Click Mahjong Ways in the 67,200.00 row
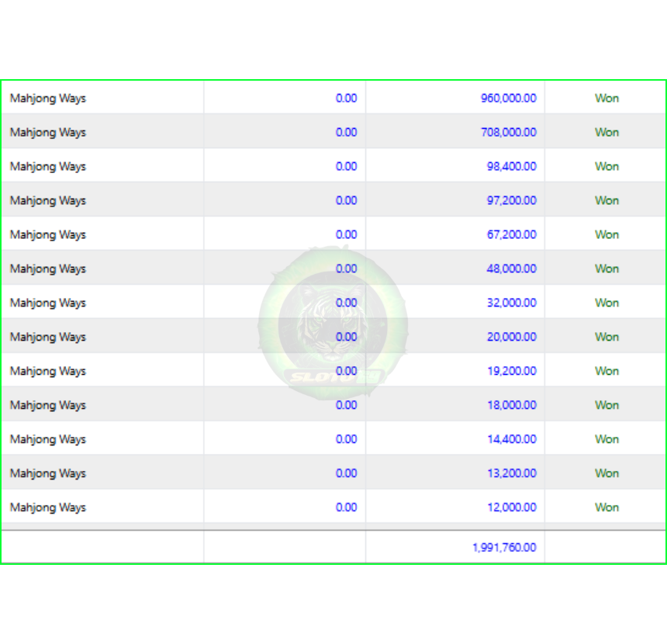Viewport: 667px width, 644px height. click(47, 235)
